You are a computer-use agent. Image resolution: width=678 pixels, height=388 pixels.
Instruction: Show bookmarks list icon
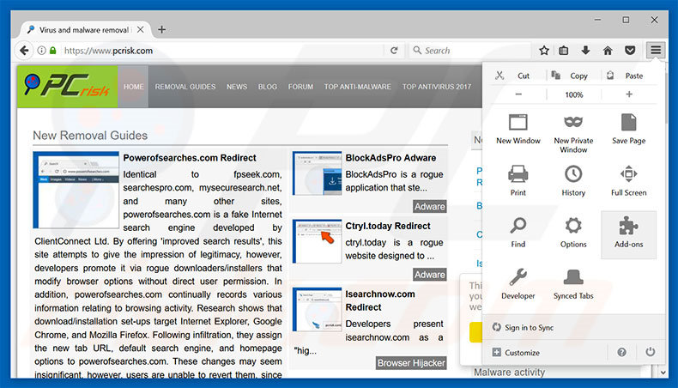click(563, 51)
